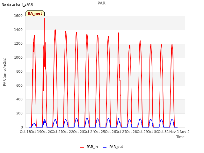Image resolution: width=204 pixels, height=153 pixels.
Task: Click the 200 y-axis tick label
Action: point(19,113)
